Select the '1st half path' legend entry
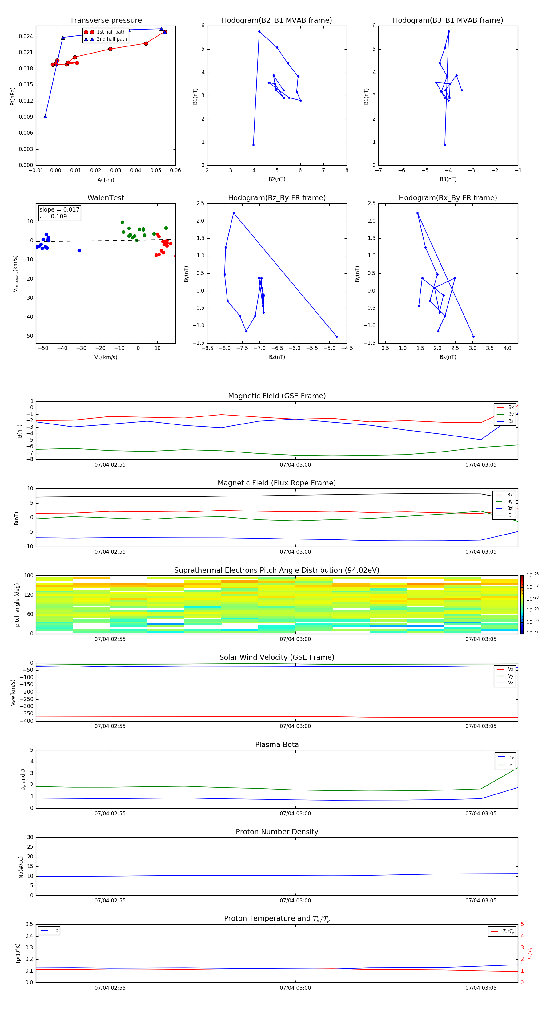This screenshot has height=1015, width=554. (x=105, y=32)
